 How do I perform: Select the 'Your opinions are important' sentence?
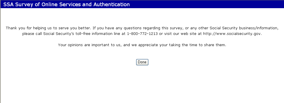tap(142, 45)
